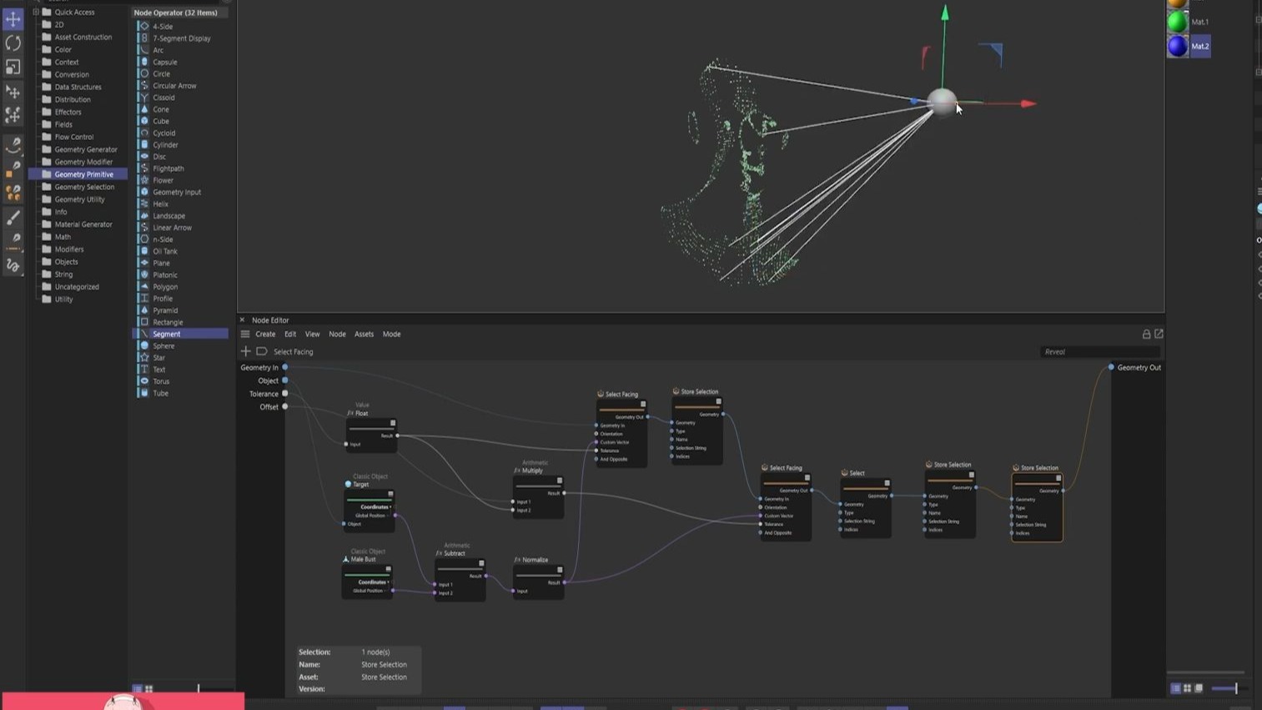The height and width of the screenshot is (710, 1262).
Task: Open the Coordinates dropdown on the Male Bust node
Action: (375, 582)
